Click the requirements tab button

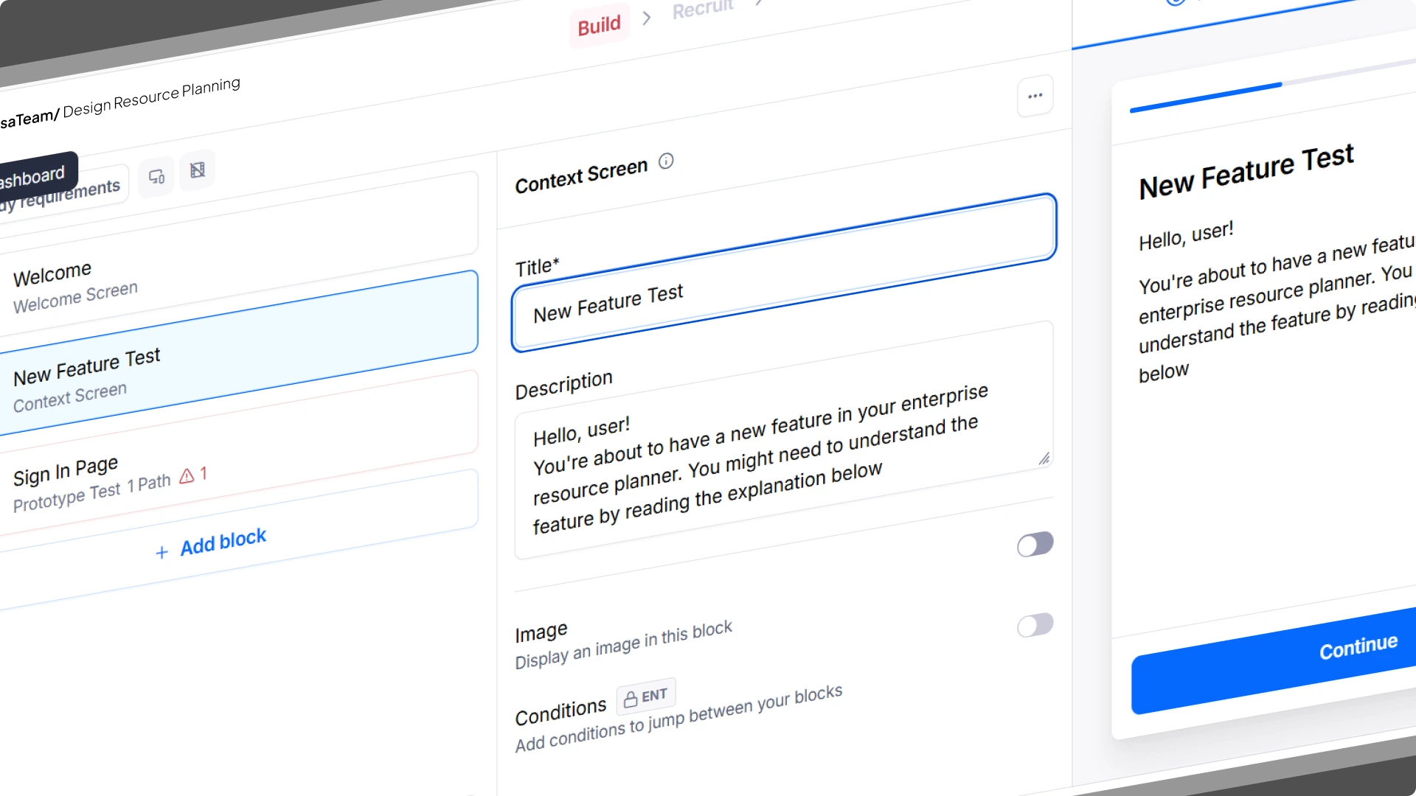pyautogui.click(x=63, y=195)
